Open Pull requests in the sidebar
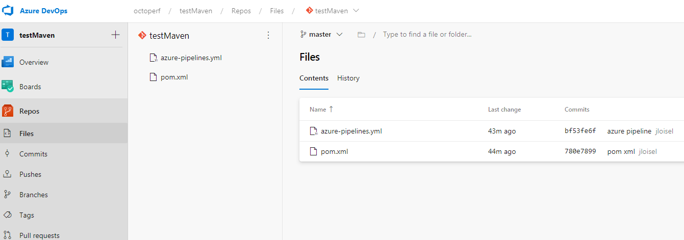 (39, 235)
